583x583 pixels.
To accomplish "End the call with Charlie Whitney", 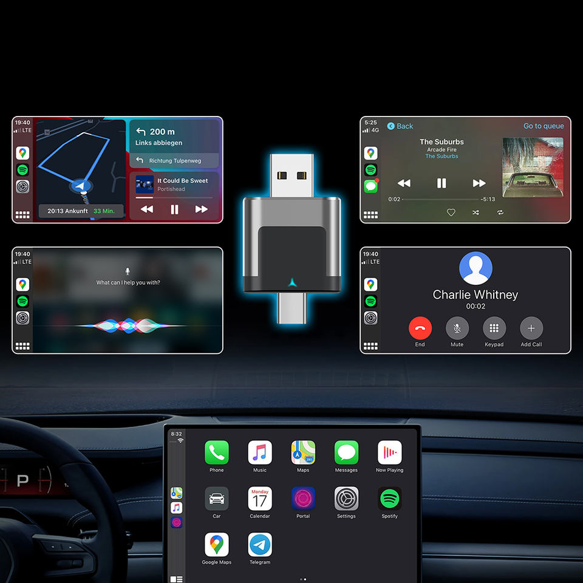I will click(420, 328).
